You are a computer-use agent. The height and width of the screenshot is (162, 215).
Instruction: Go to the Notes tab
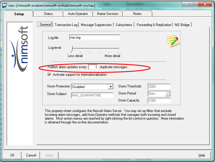(137, 14)
